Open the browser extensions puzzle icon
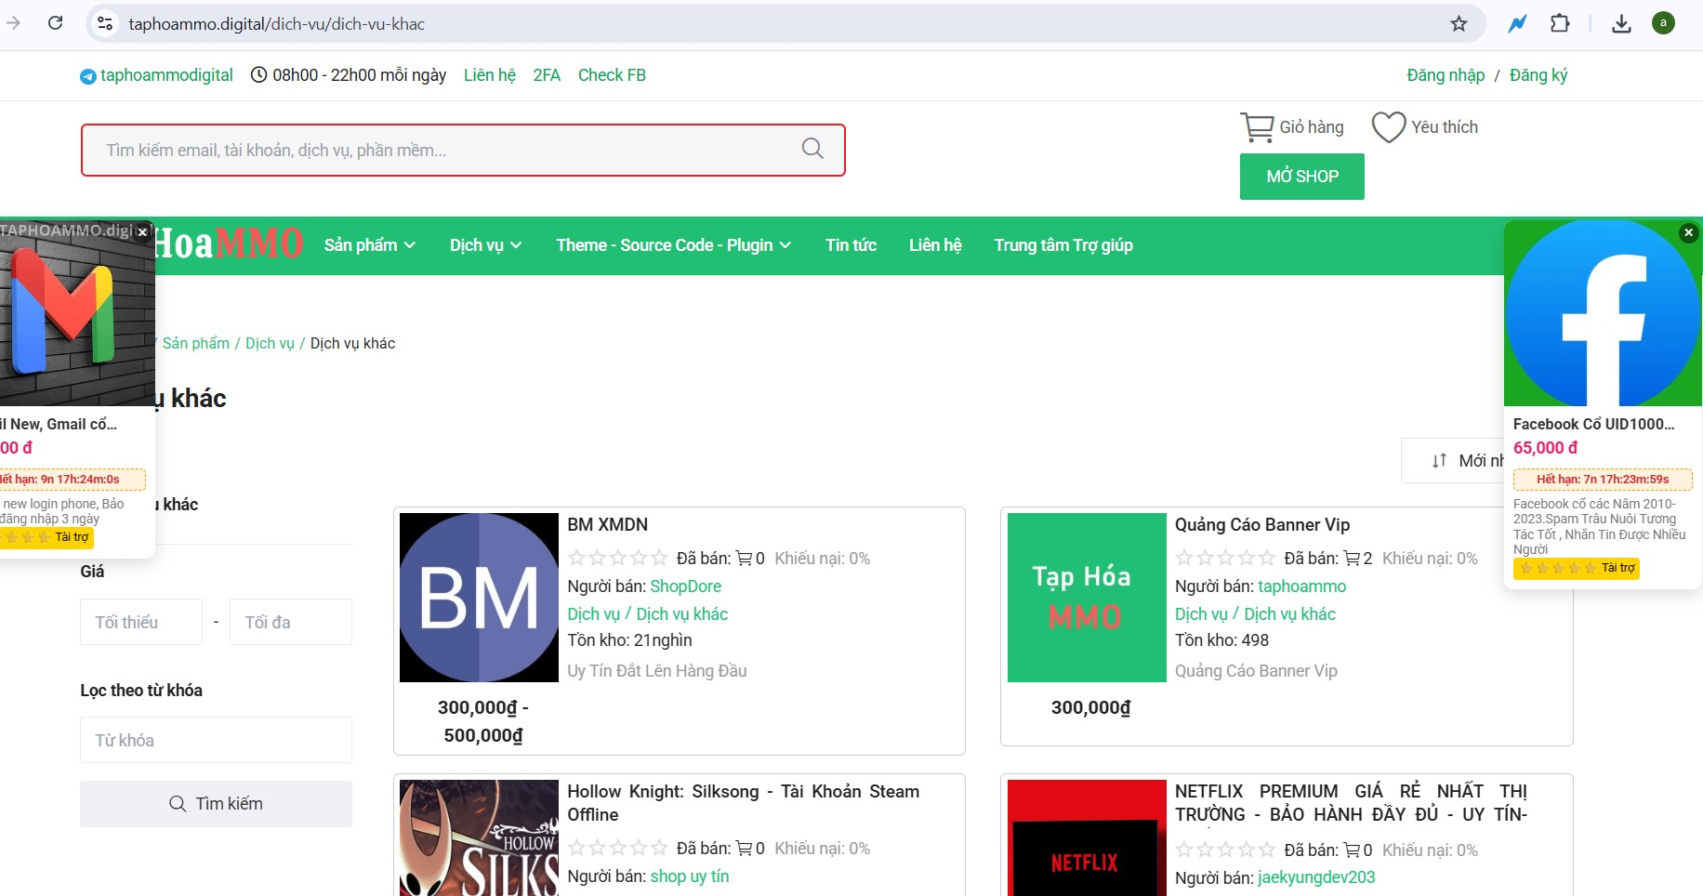This screenshot has width=1703, height=896. [1561, 23]
